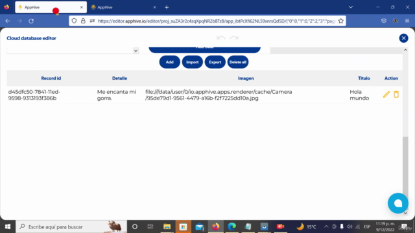Image resolution: width=415 pixels, height=233 pixels.
Task: Select the Detalle column header
Action: [x=119, y=78]
